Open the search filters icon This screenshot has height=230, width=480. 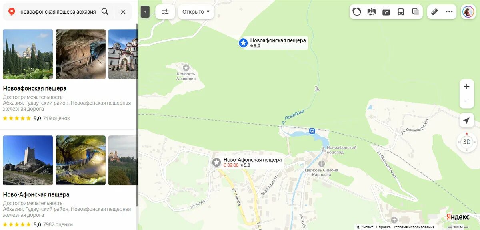coord(165,12)
